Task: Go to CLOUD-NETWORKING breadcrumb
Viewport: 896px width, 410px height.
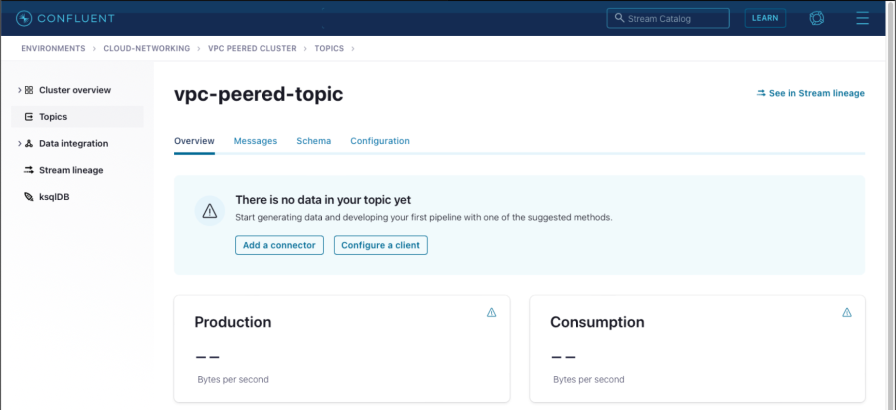Action: click(147, 48)
